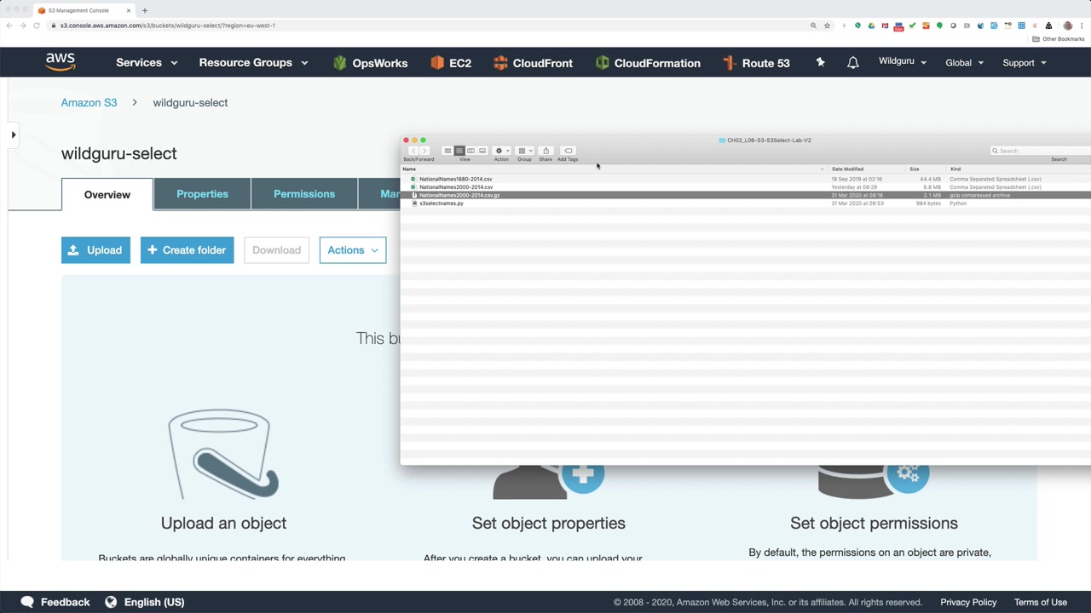Switch Finder to icon view

click(447, 151)
